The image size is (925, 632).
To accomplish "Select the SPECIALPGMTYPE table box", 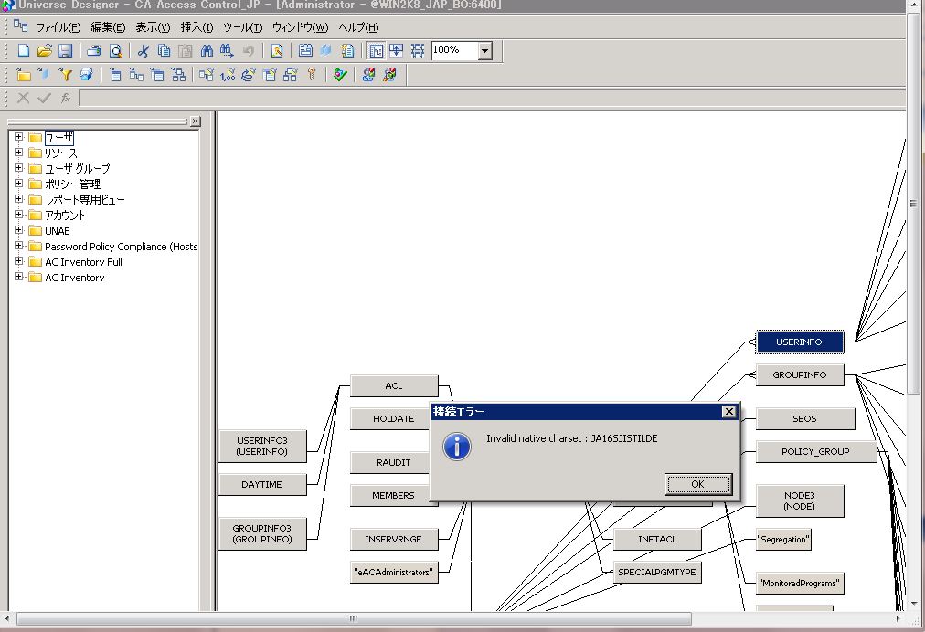I will pyautogui.click(x=657, y=572).
